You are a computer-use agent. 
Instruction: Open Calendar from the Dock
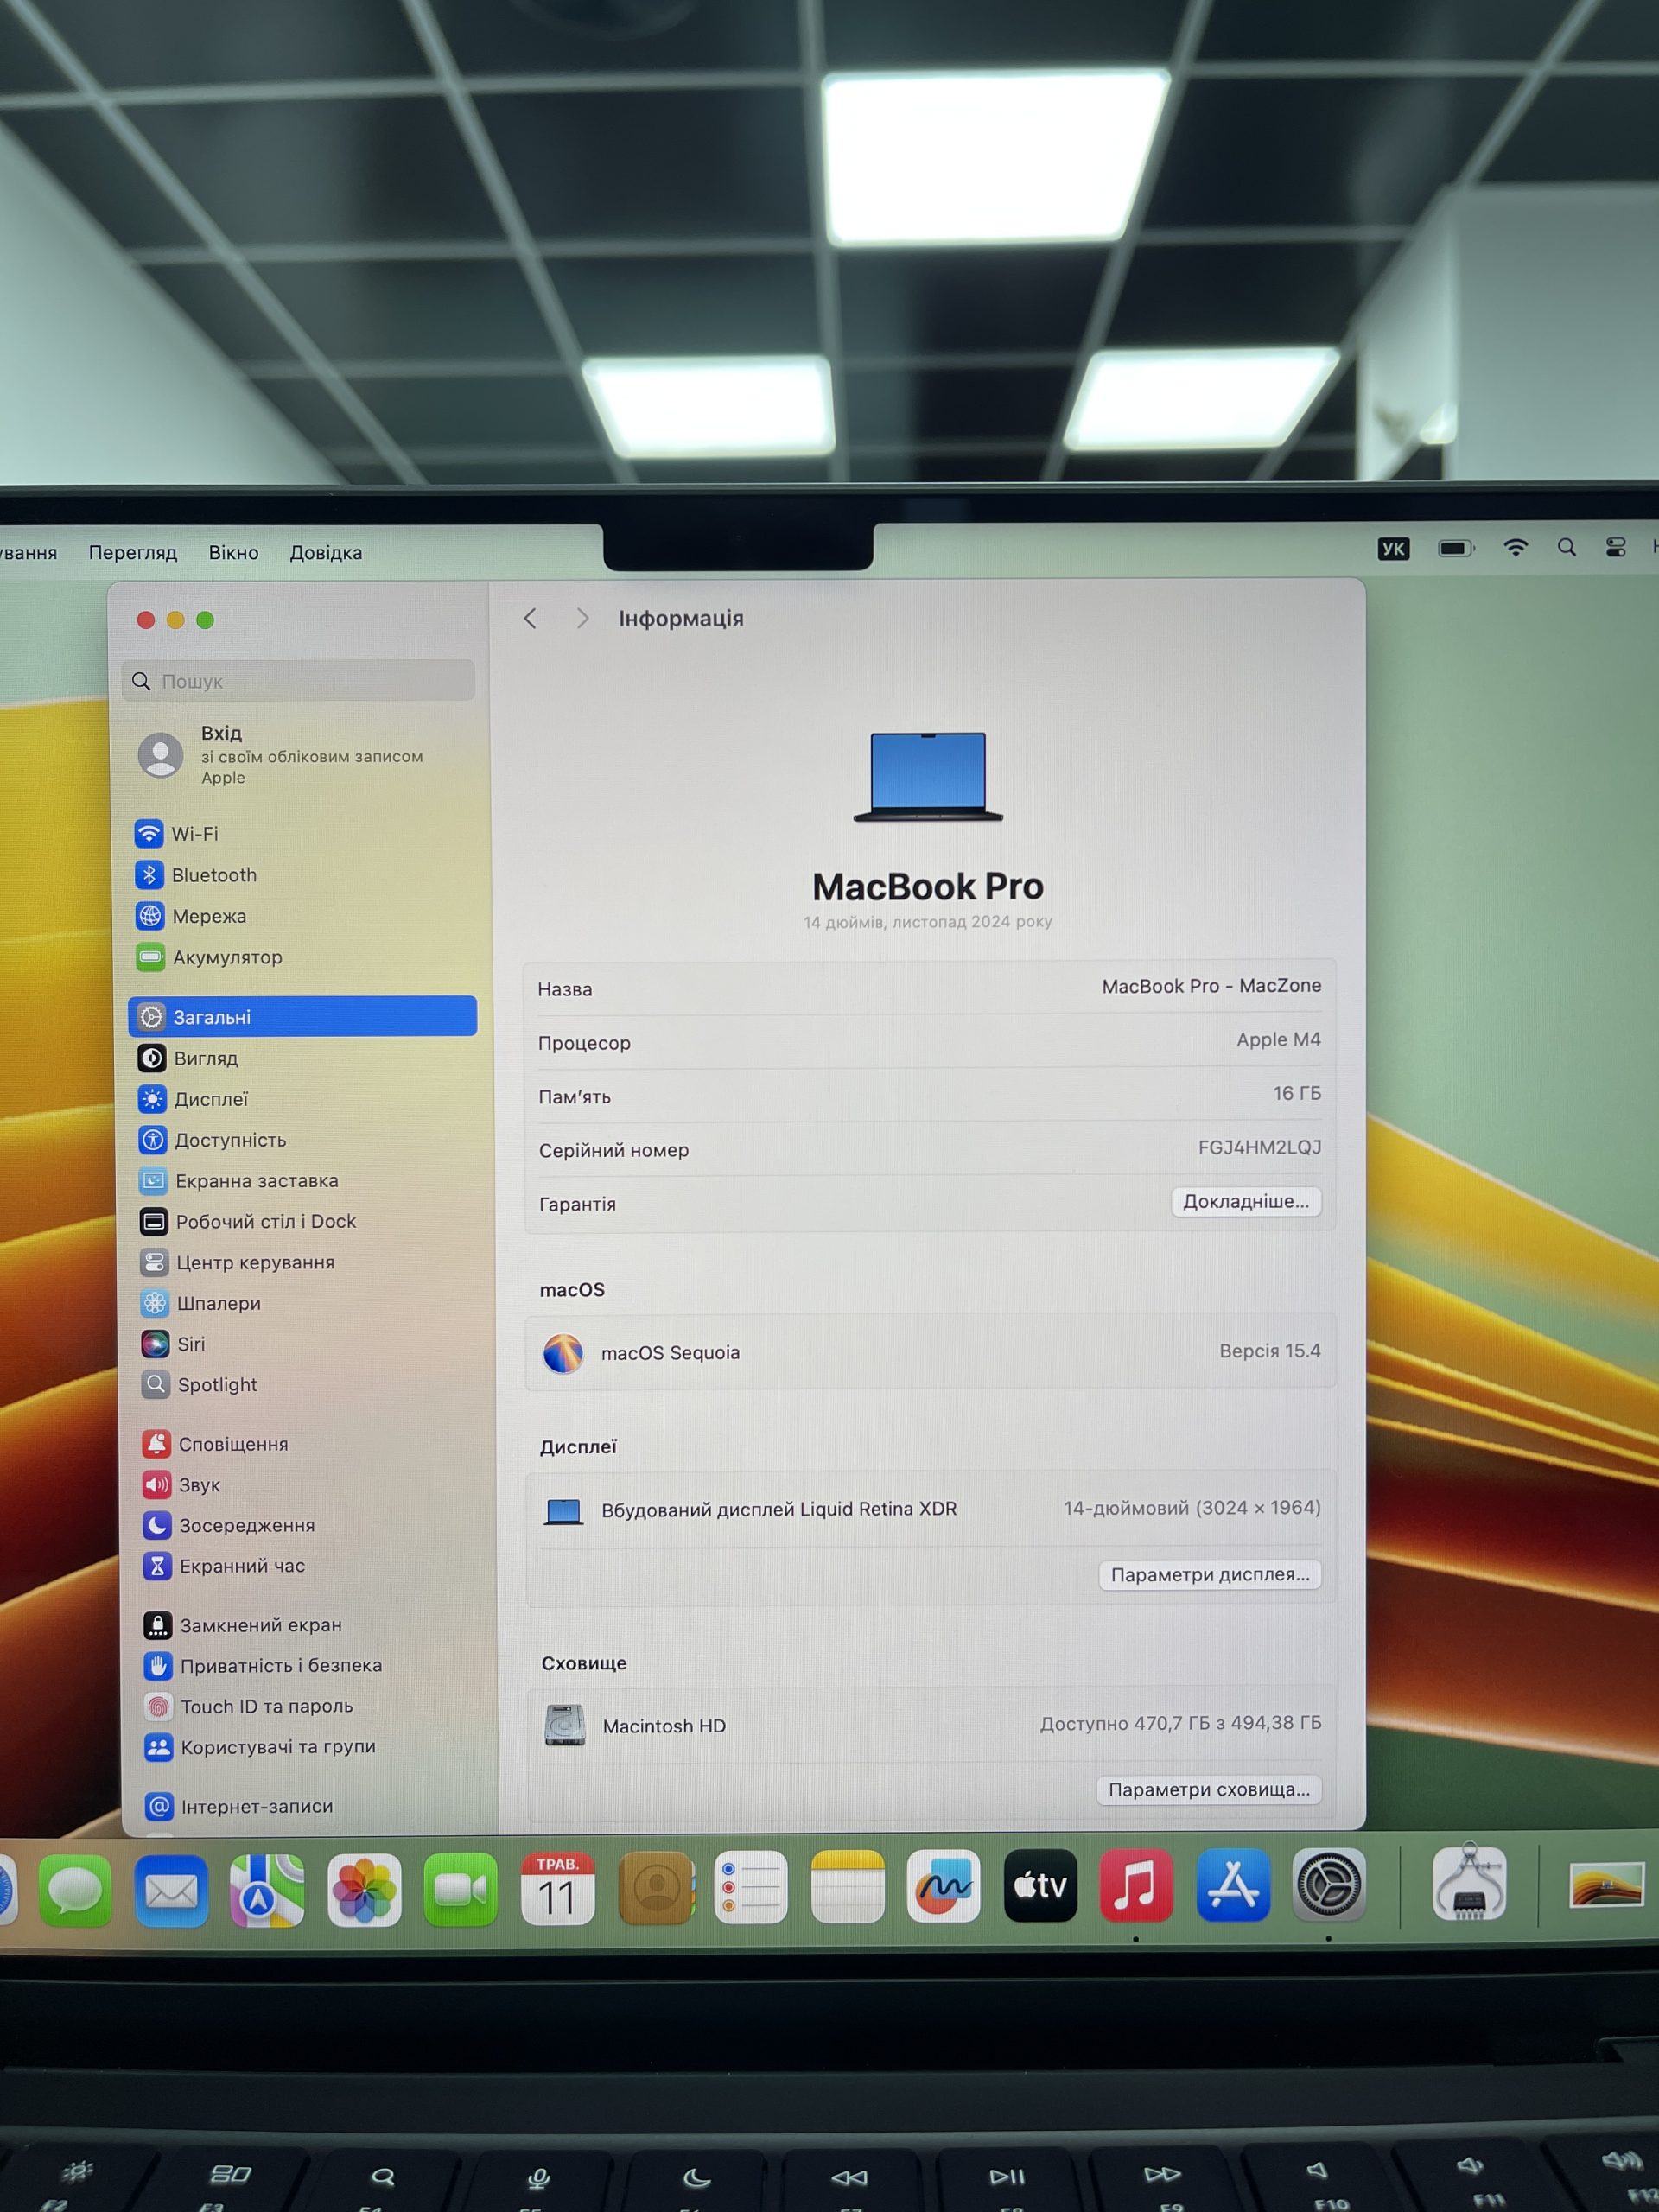[557, 1888]
